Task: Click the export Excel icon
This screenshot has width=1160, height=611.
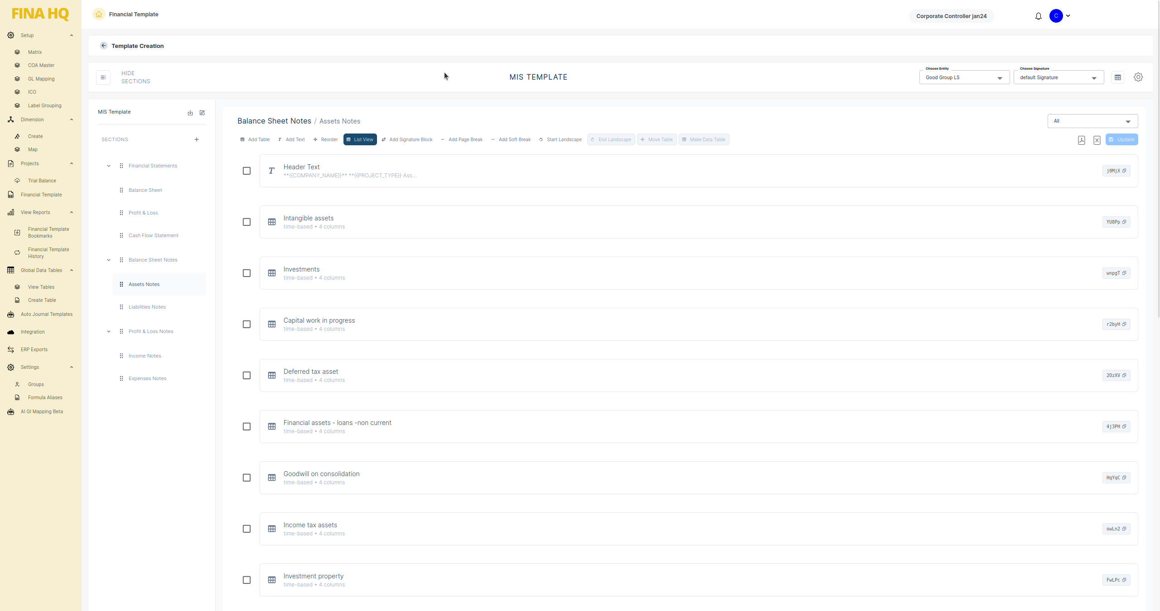Action: click(x=1097, y=140)
